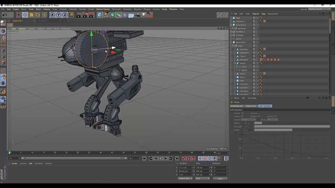Add a Light object icon
The height and width of the screenshot is (188, 335).
tap(143, 15)
